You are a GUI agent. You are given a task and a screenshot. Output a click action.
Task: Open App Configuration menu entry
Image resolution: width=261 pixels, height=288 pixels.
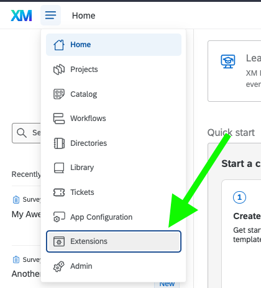(114, 217)
